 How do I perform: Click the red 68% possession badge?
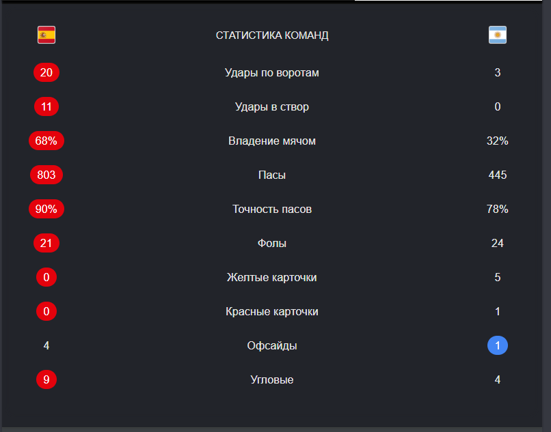[x=46, y=141]
